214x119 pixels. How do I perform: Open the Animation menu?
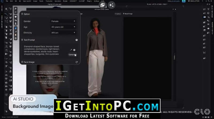58,1
